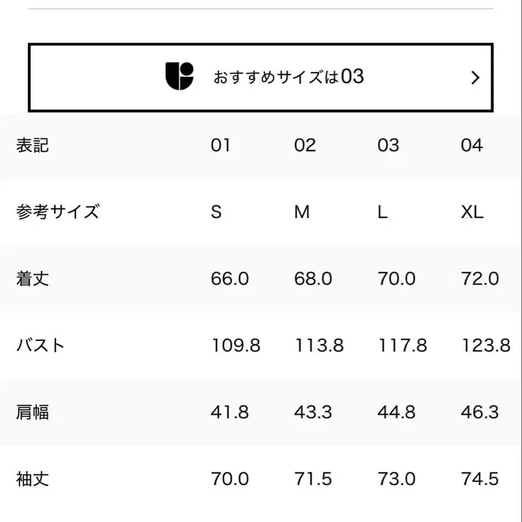Click the 着丈 measurement row label

(32, 278)
